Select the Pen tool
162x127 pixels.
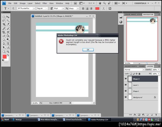[x=4, y=44]
